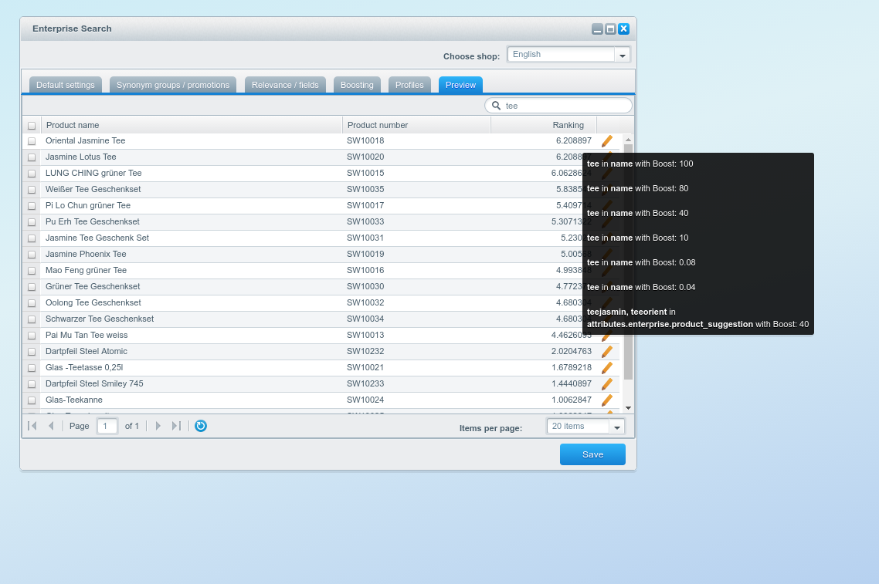Jump to the last results page

[x=176, y=426]
